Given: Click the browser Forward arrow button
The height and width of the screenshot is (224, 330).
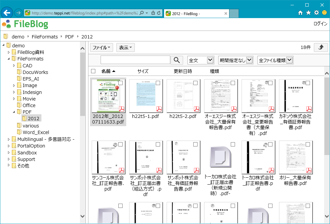Looking at the screenshot, I should coord(18,13).
